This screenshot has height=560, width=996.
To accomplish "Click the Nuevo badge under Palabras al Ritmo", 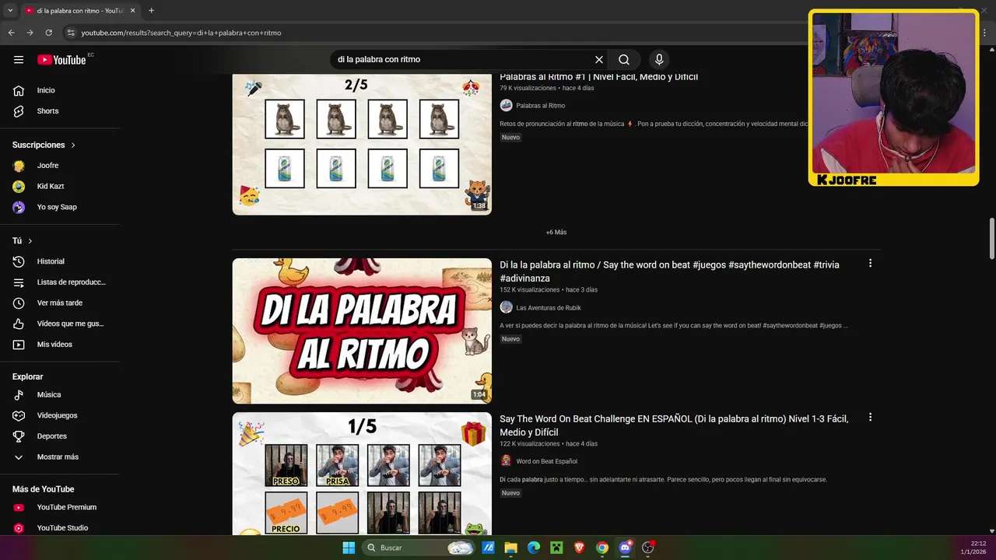I will [x=510, y=138].
